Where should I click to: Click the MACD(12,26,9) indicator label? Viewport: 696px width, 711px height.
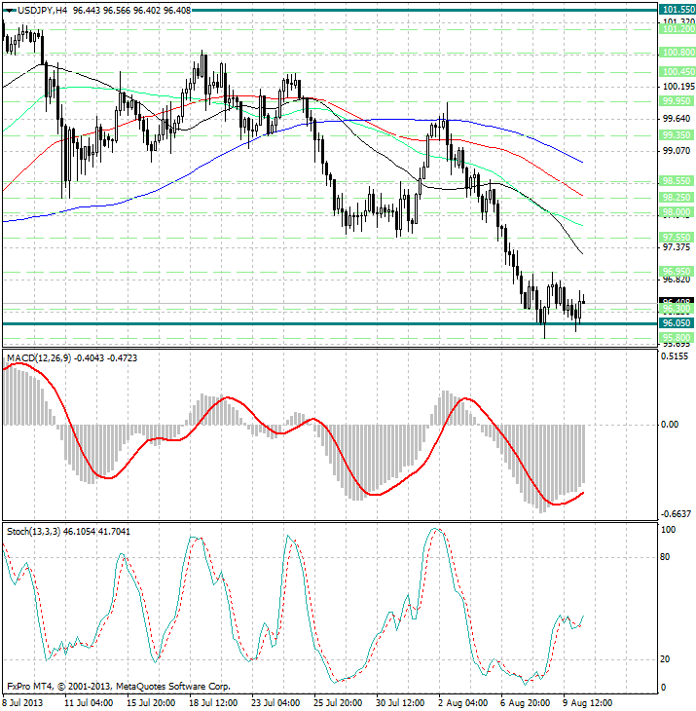pos(39,358)
